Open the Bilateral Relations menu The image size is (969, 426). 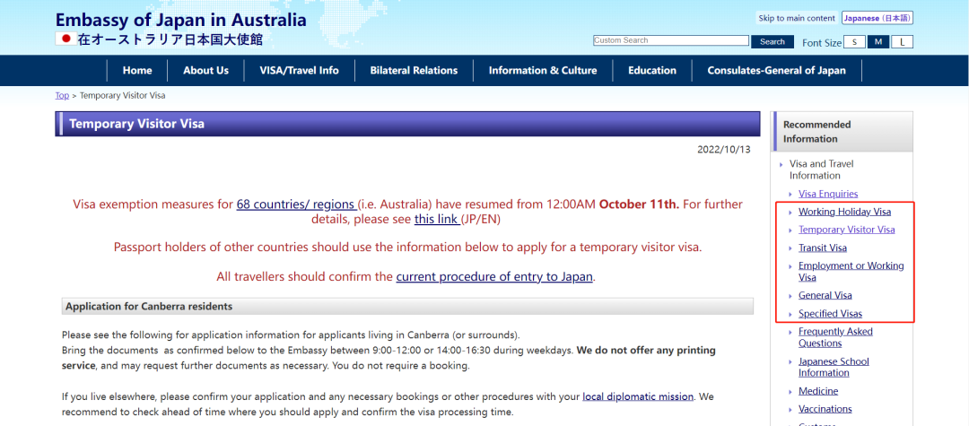(x=414, y=70)
